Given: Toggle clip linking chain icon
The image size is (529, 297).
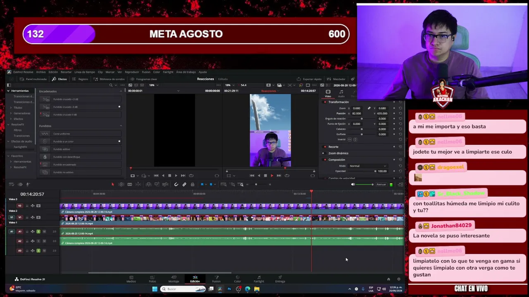Looking at the screenshot, I should (x=184, y=184).
